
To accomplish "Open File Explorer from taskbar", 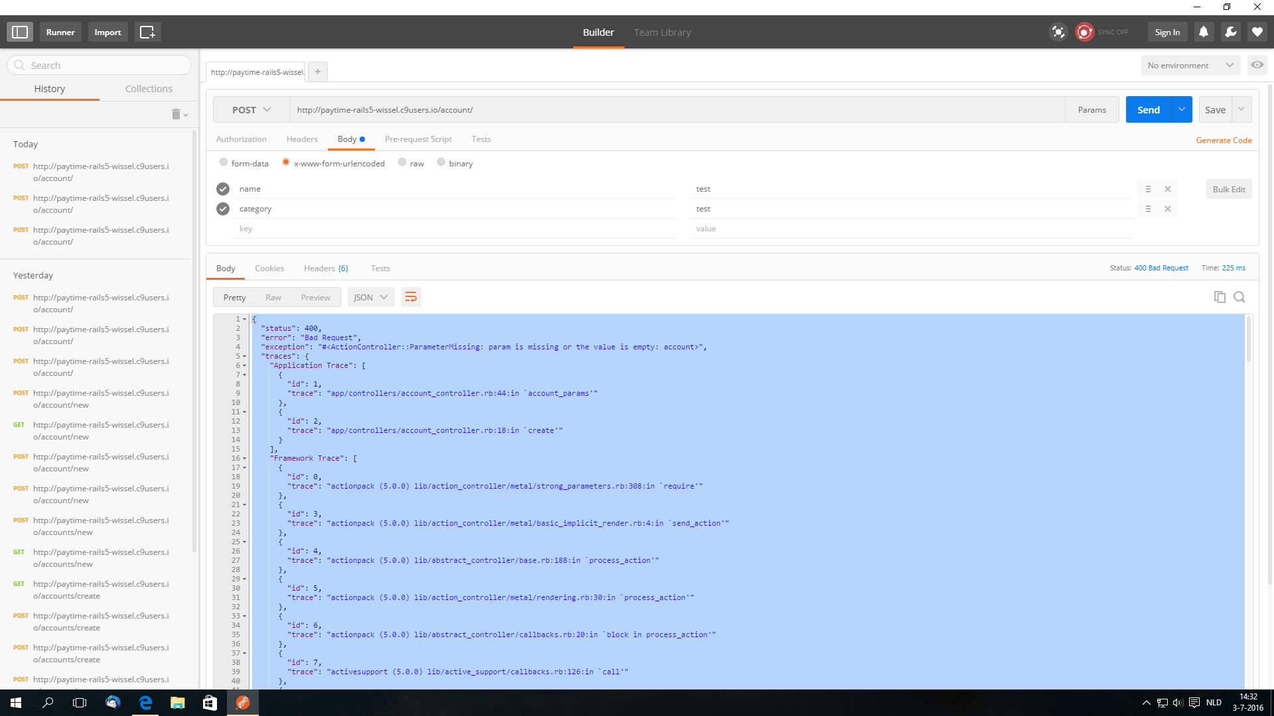I will pos(177,703).
